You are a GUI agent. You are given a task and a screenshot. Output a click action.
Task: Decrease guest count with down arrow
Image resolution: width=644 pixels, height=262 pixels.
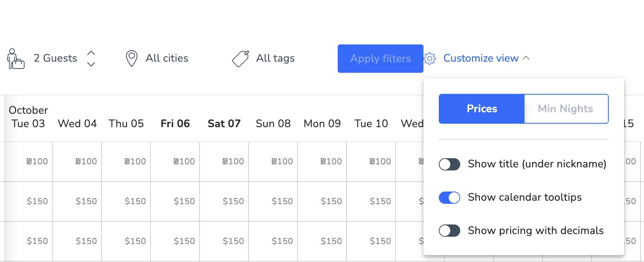coord(91,64)
